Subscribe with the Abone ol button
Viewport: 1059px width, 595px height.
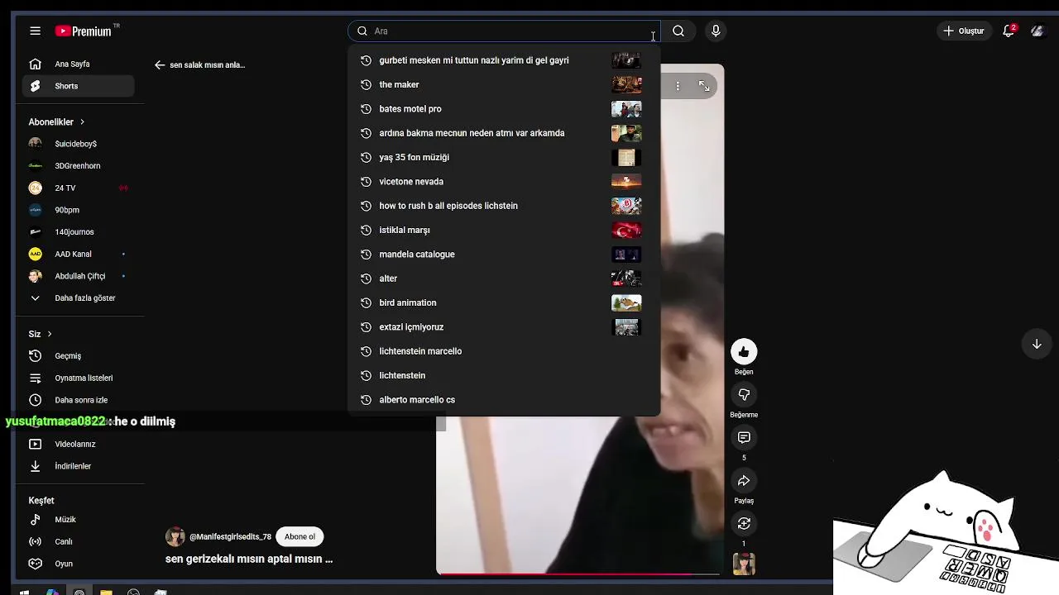[x=299, y=536]
